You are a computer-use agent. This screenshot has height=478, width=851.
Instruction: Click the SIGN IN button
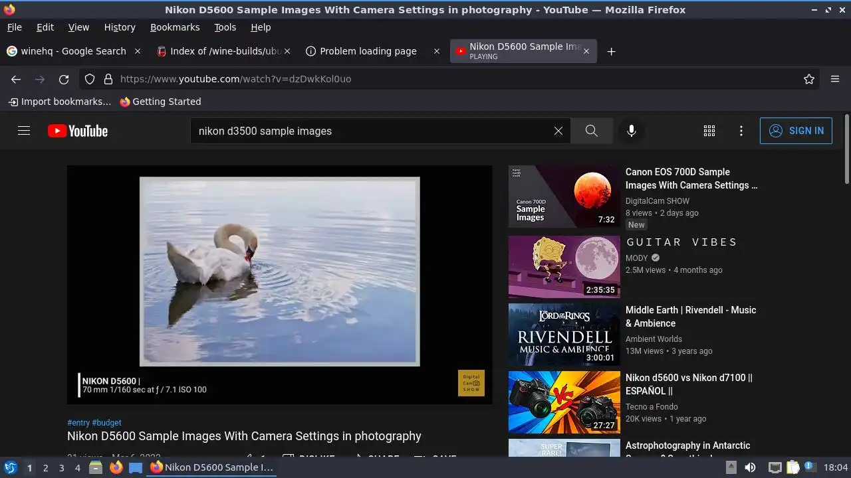(796, 131)
